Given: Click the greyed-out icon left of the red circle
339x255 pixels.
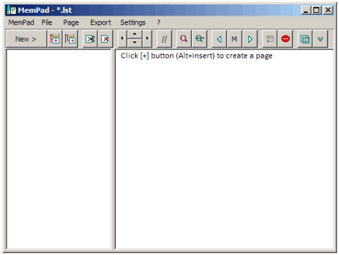Looking at the screenshot, I should [270, 39].
